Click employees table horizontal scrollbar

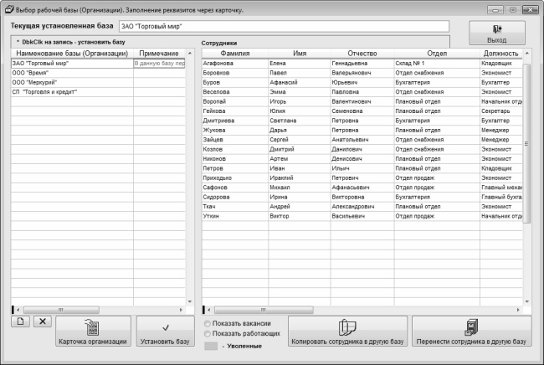pyautogui.click(x=360, y=310)
